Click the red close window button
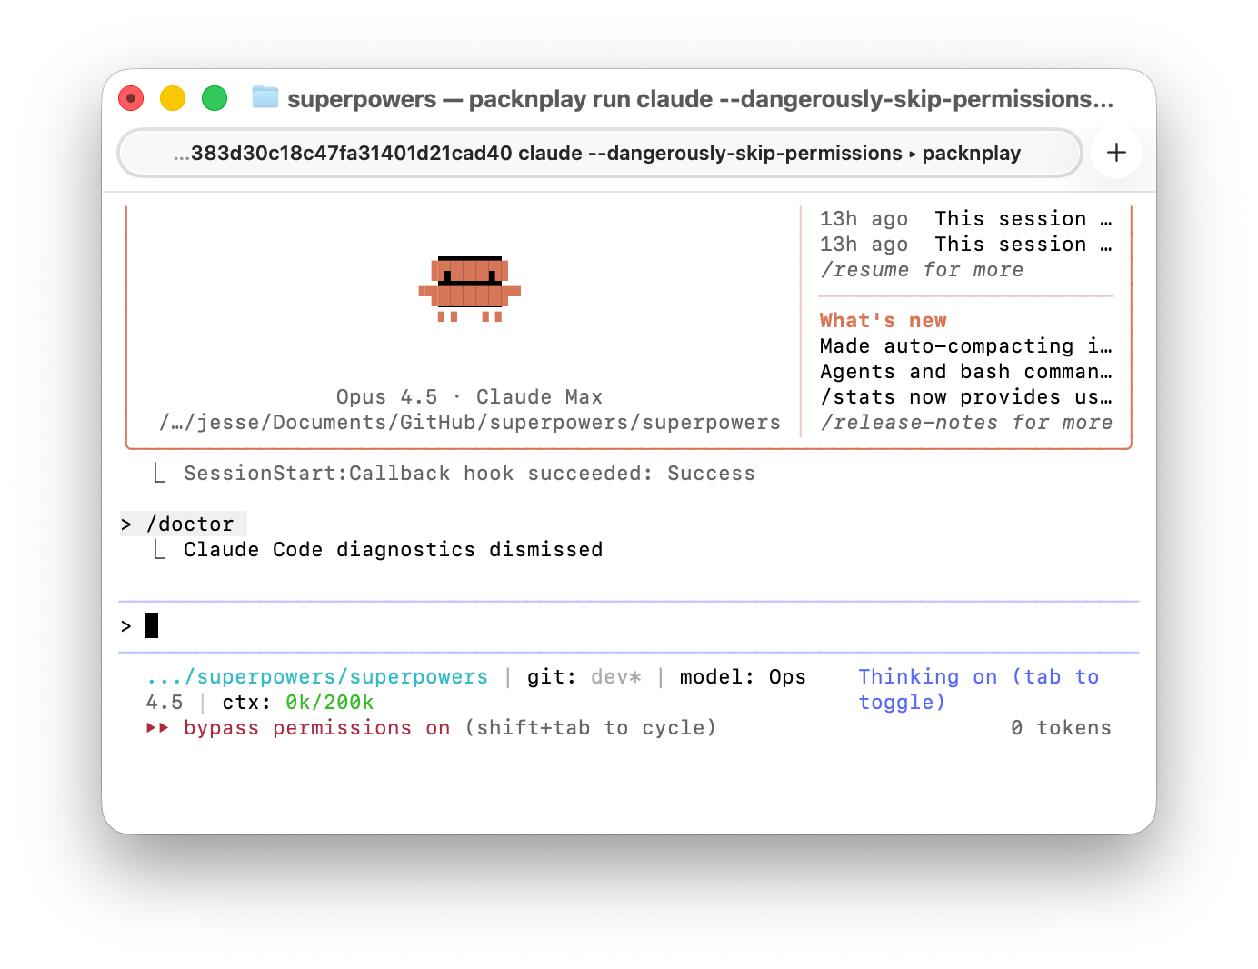 [x=132, y=98]
